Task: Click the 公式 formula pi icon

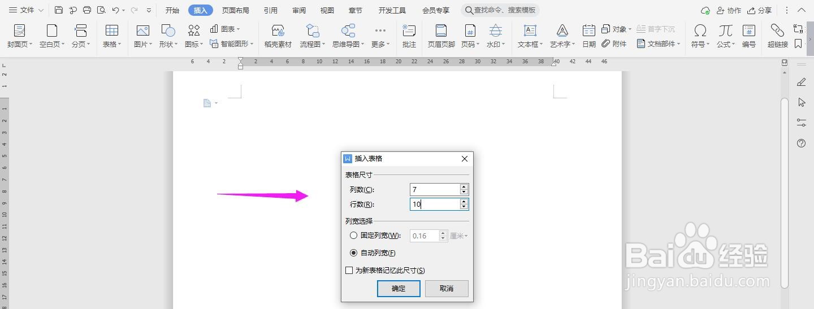Action: (726, 31)
